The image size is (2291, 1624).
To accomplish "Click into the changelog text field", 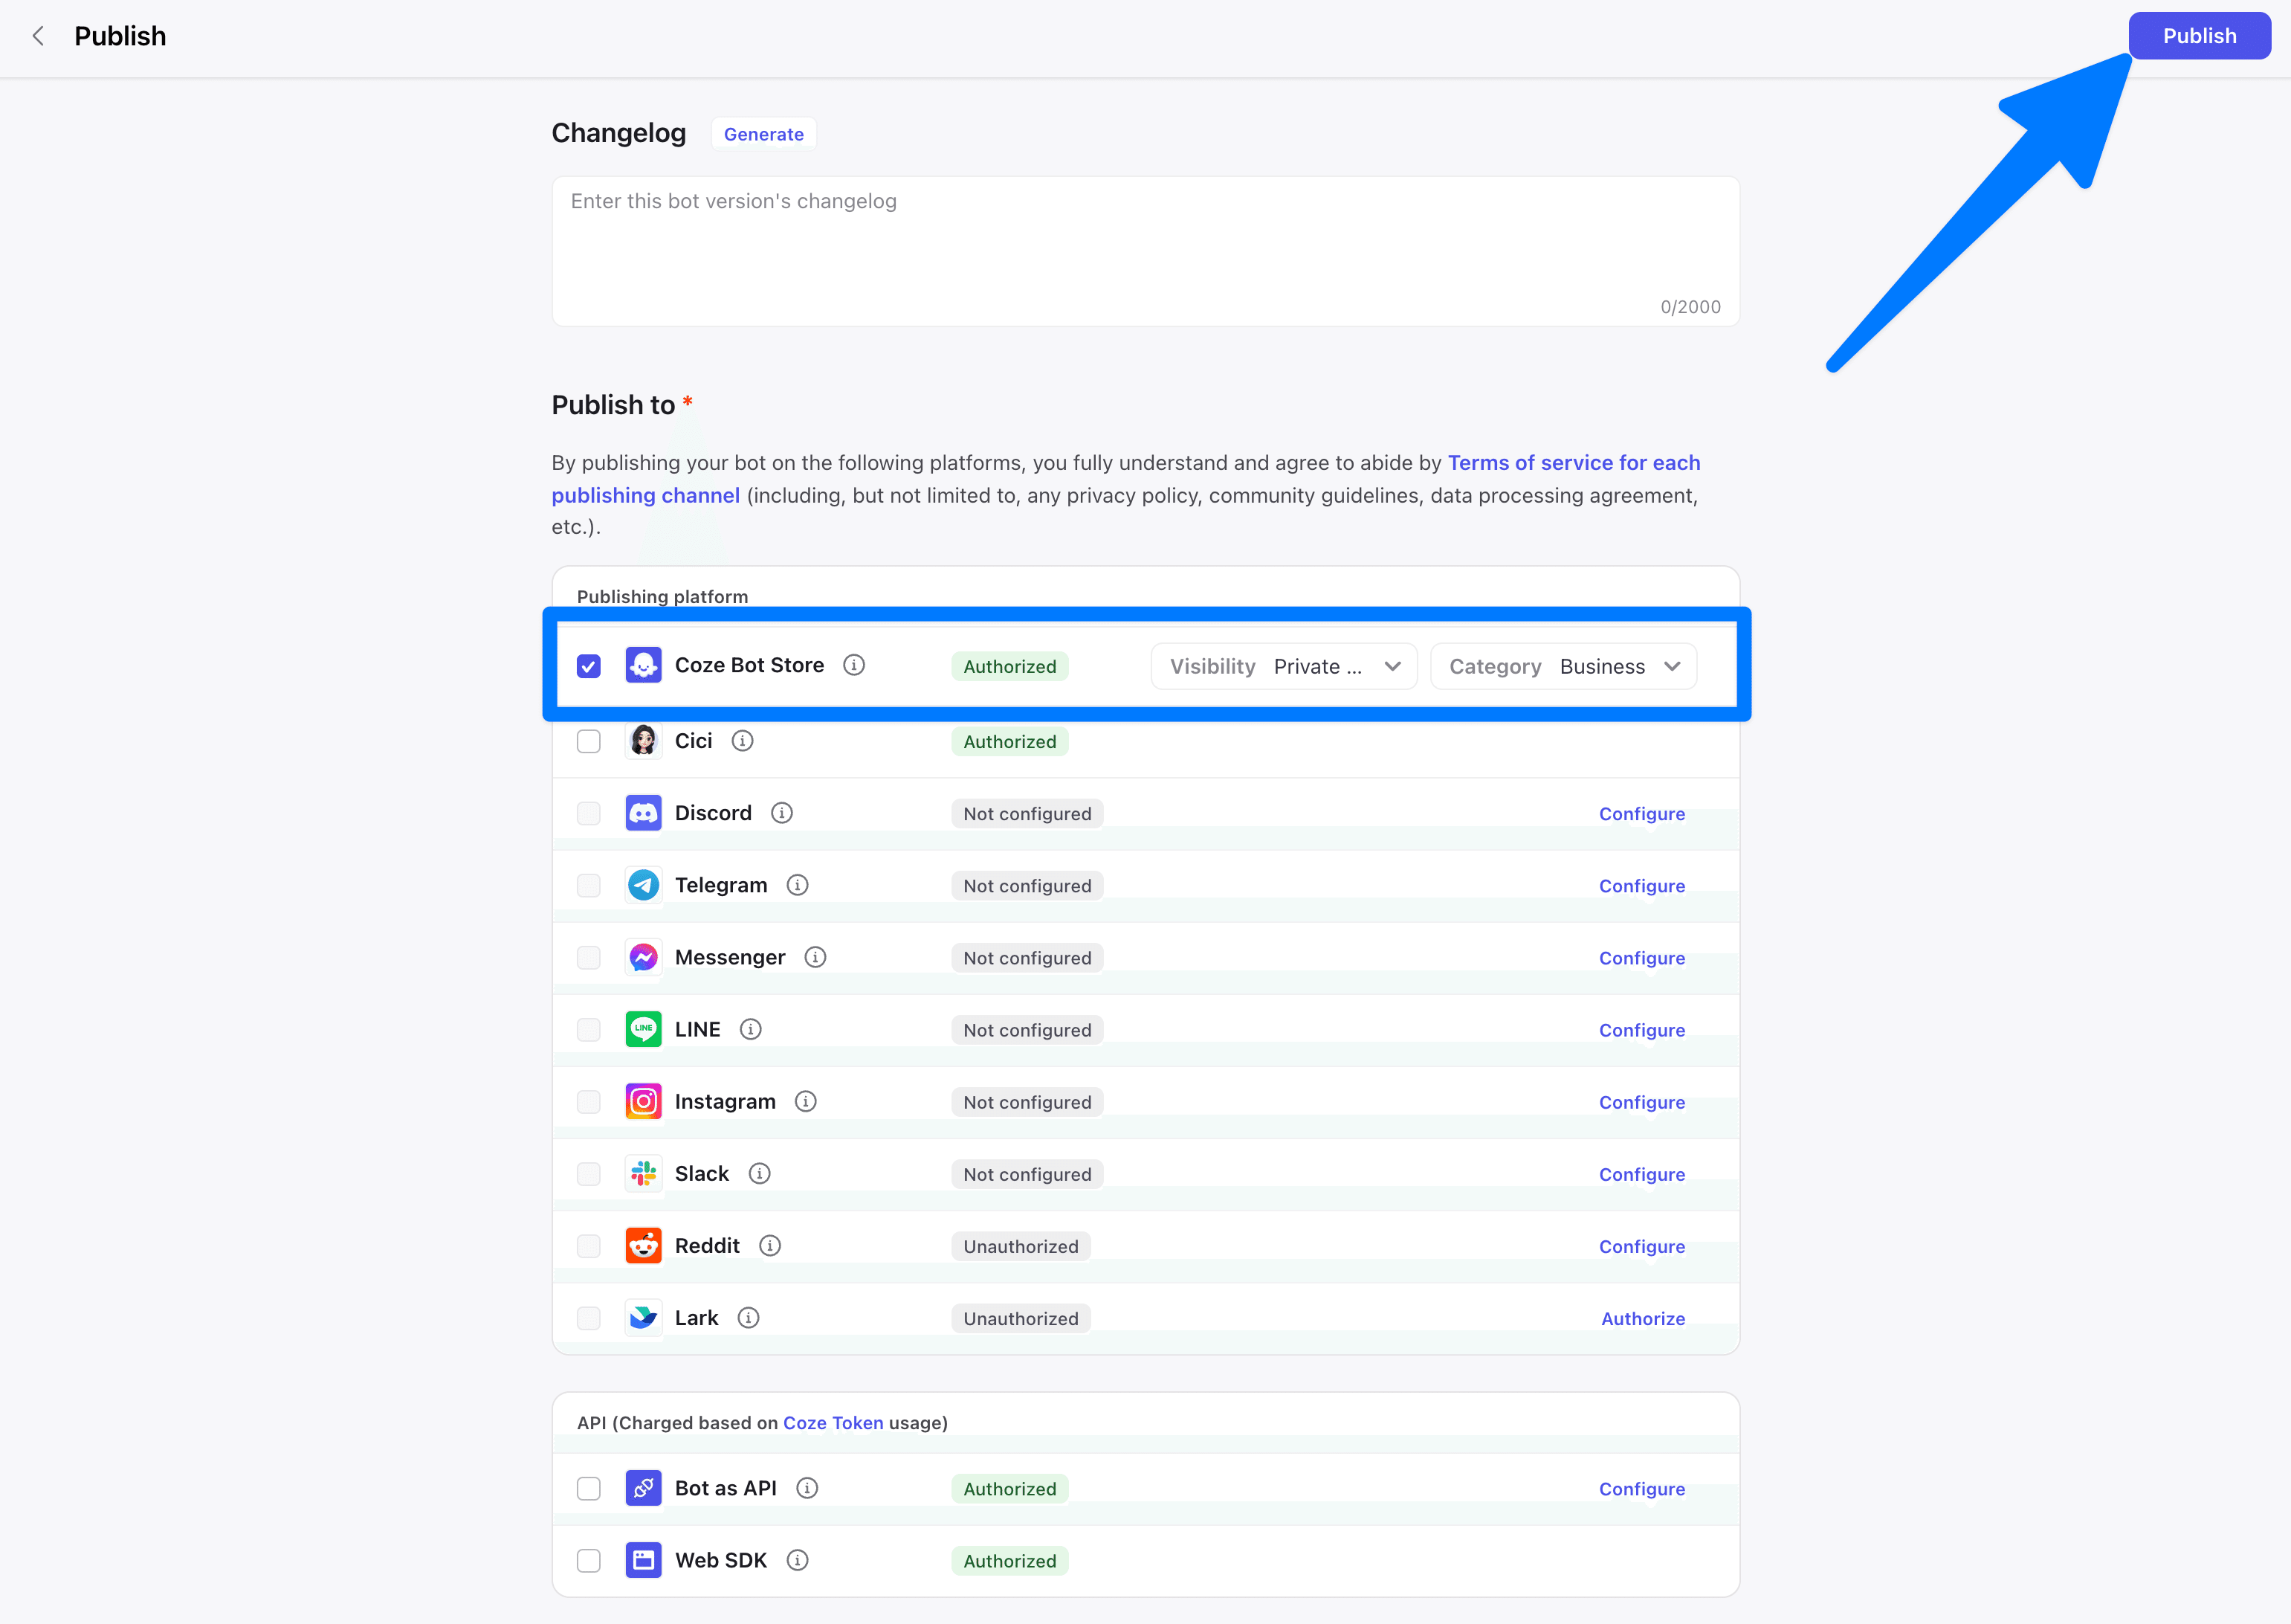I will [1145, 250].
